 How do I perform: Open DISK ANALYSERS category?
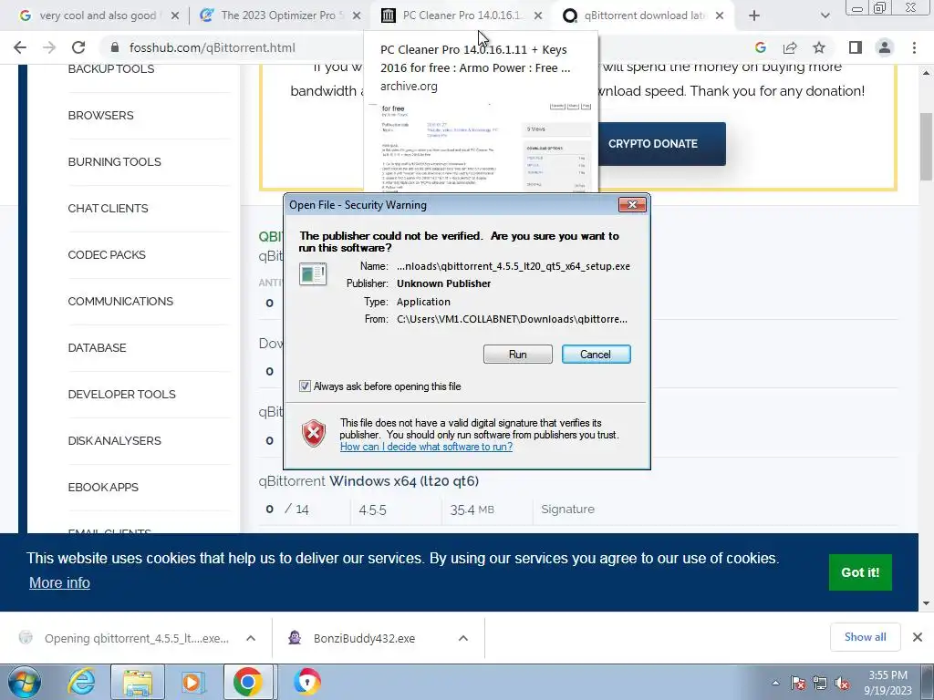(x=114, y=440)
